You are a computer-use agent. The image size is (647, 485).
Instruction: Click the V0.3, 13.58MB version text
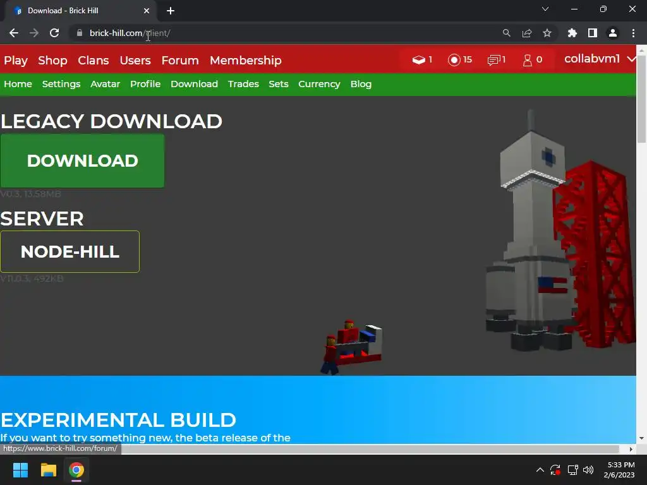30,194
